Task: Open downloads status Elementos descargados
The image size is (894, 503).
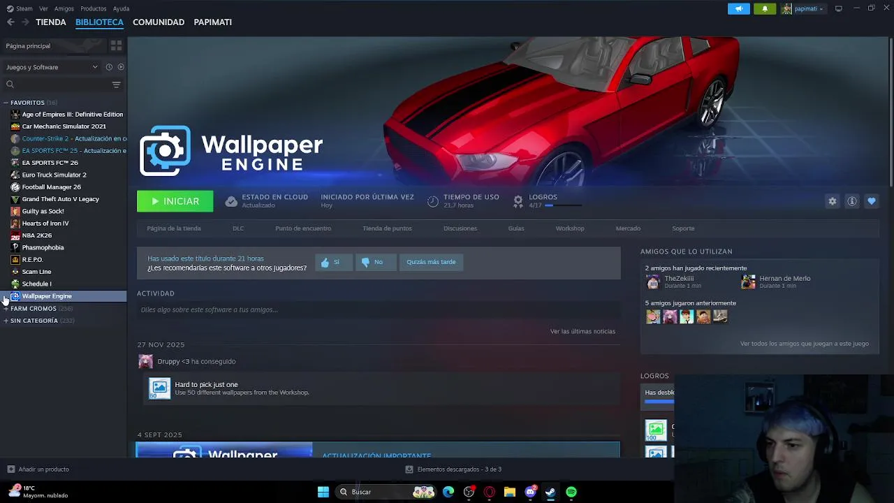Action: coord(453,469)
